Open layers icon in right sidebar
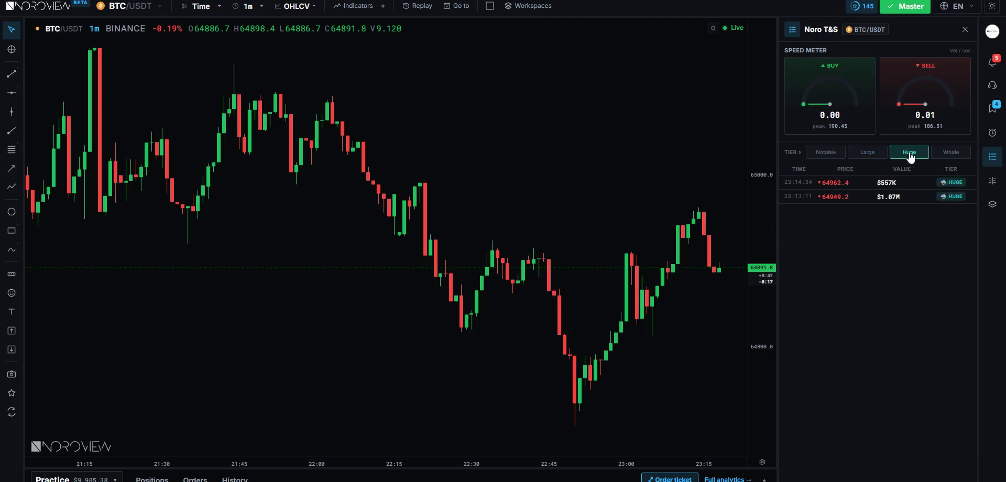 992,204
